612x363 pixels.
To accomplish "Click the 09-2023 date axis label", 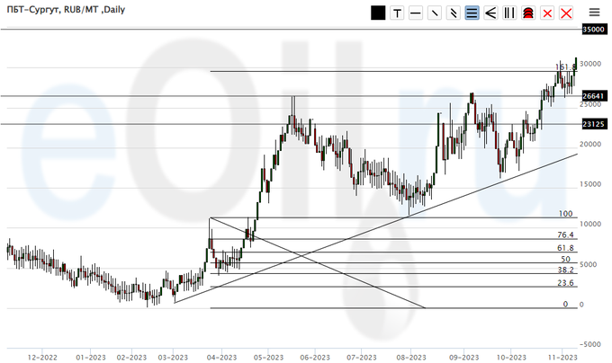I will click(462, 357).
